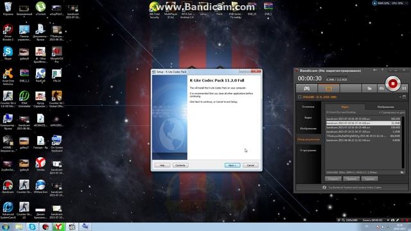Click 'Удалить' button in Bandicam

(370, 179)
